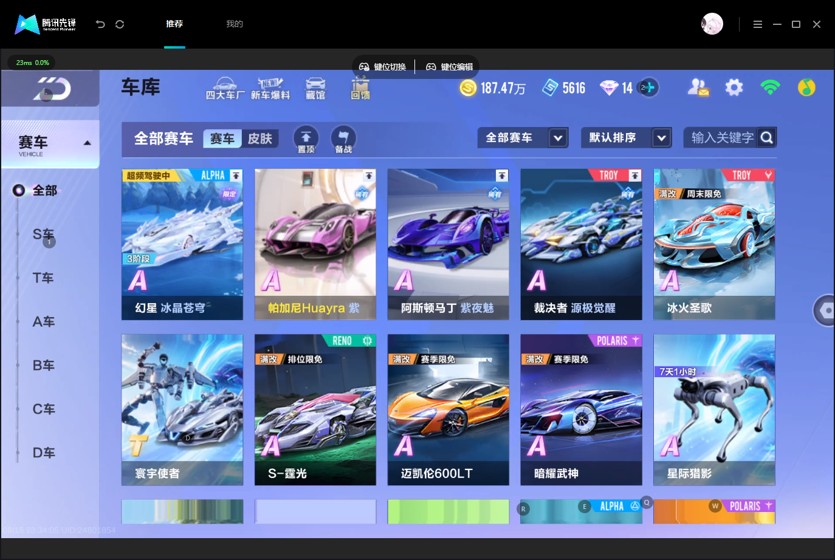The height and width of the screenshot is (560, 835).
Task: Select T车 category in sidebar
Action: click(x=43, y=278)
